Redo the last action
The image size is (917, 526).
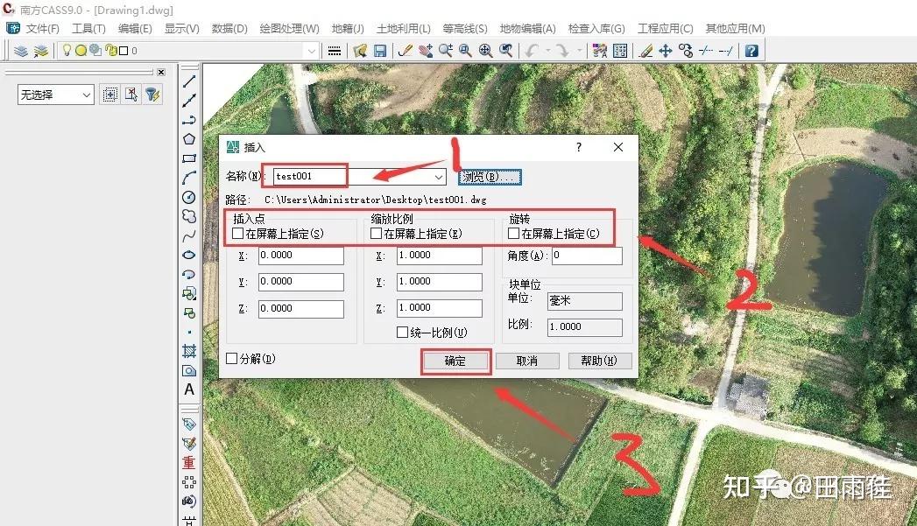[x=562, y=51]
